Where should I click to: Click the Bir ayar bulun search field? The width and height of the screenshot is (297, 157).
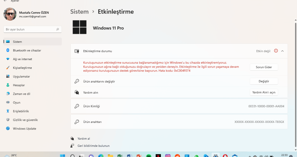tap(33, 29)
